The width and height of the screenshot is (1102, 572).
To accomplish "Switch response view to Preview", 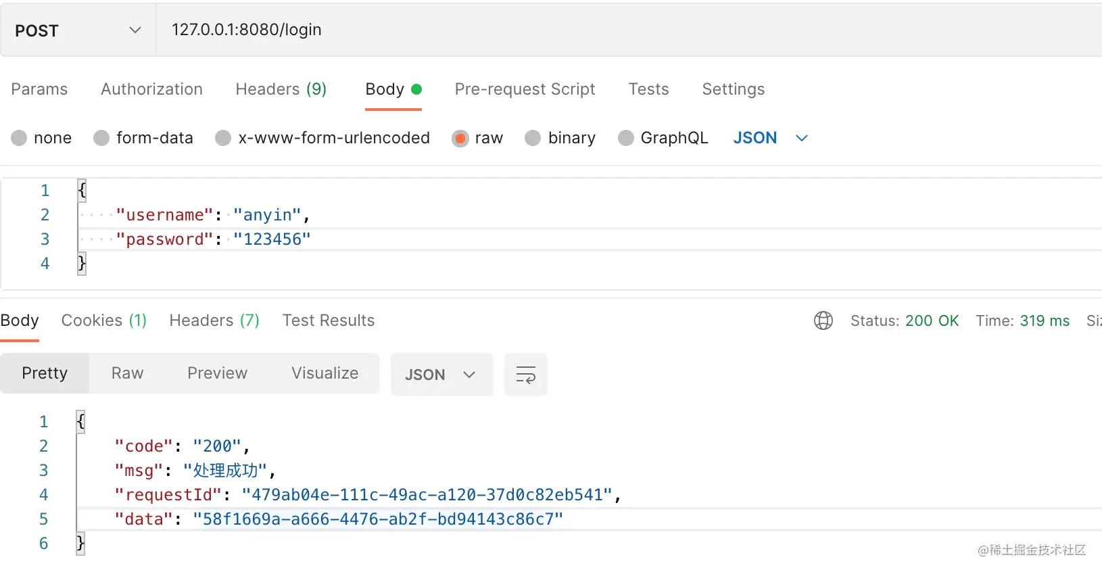I will point(217,373).
